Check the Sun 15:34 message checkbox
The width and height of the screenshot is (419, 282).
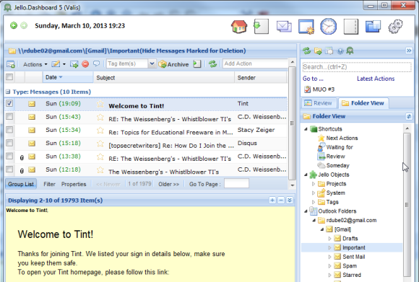tap(9, 130)
